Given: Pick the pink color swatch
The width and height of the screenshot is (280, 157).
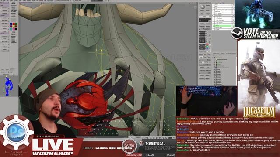Looking at the screenshot, I should click(x=14, y=29).
